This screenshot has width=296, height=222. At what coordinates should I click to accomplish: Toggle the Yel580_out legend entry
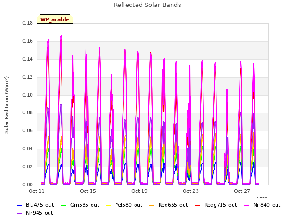point(124,205)
